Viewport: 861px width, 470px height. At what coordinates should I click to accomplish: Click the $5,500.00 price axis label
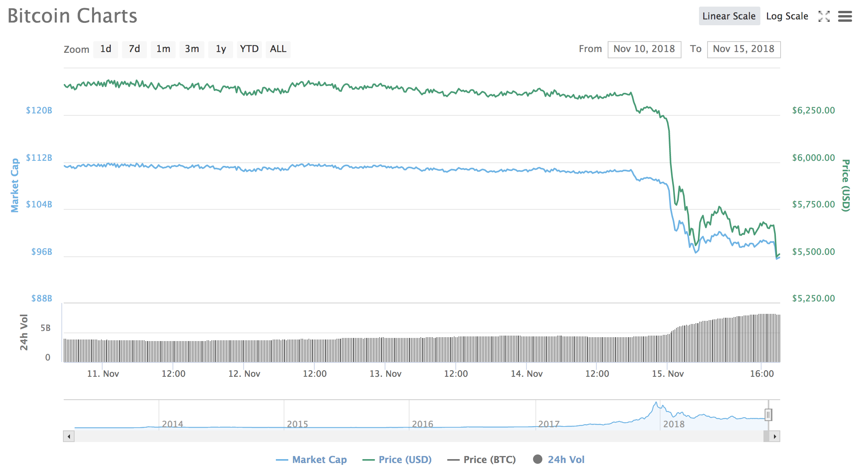tap(814, 252)
